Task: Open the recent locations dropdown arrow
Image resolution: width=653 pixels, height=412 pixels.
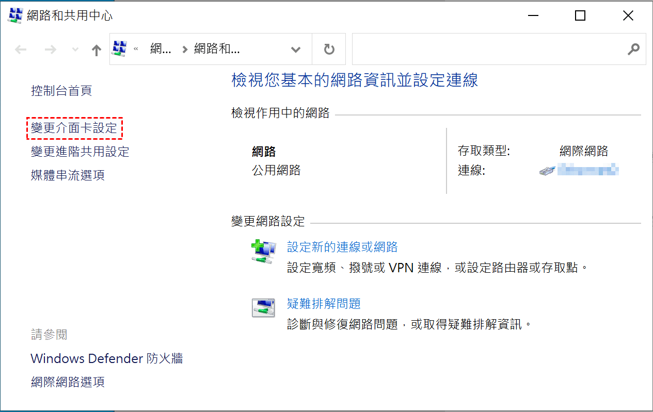Action: coord(75,50)
